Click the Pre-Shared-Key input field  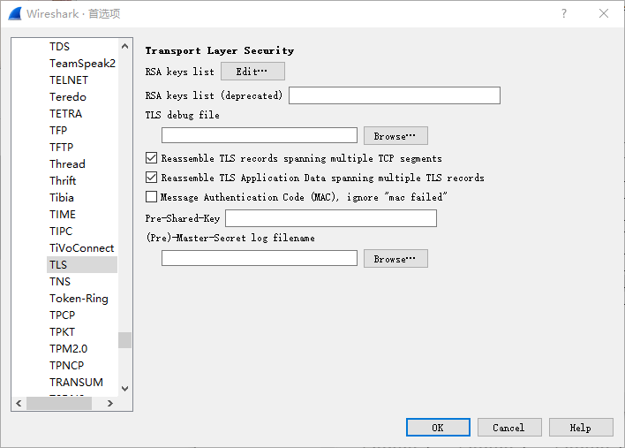point(331,218)
